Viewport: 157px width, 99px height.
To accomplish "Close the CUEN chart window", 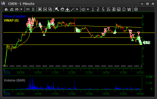I will 153,4.
